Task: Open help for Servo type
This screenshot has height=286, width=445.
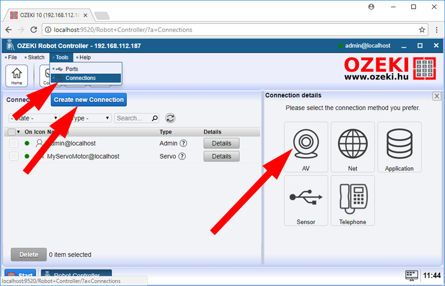Action: coord(182,156)
